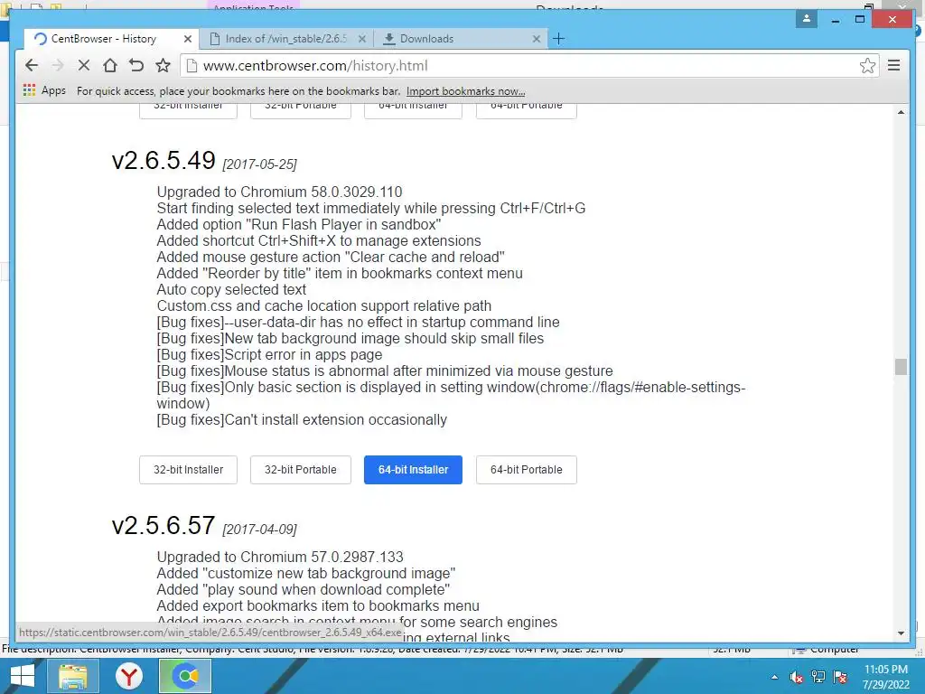Click the v2.5.6.57 version heading

click(164, 525)
